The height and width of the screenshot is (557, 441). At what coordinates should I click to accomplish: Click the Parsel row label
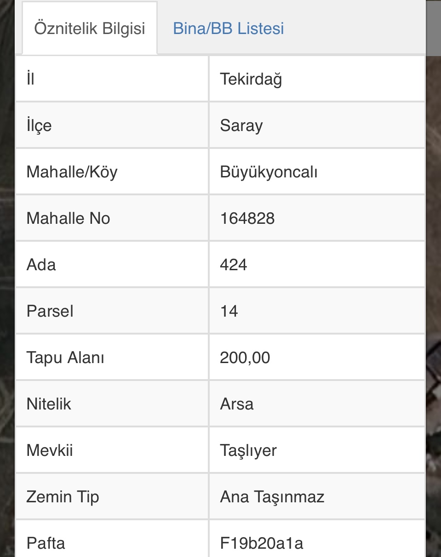click(x=50, y=311)
